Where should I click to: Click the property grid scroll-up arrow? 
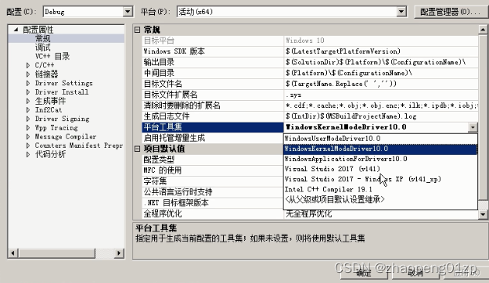(x=483, y=30)
